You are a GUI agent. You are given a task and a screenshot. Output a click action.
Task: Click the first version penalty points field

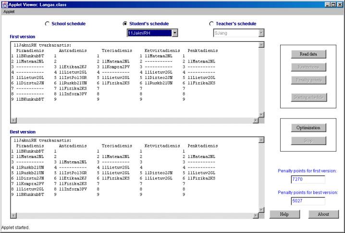[x=308, y=180]
